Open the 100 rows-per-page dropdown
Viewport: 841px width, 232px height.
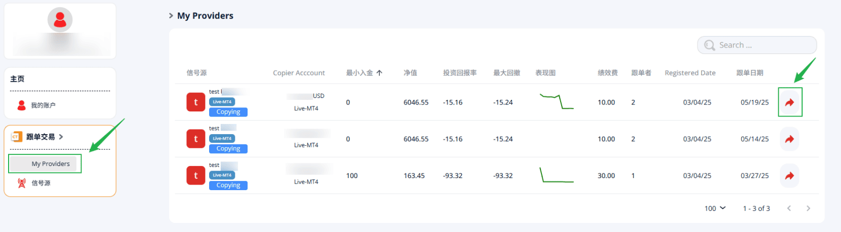[715, 208]
